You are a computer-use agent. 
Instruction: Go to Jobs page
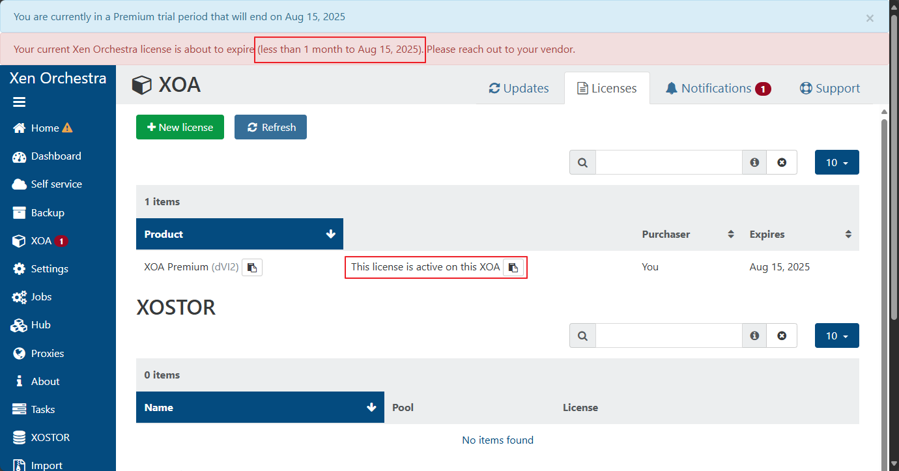(32, 297)
